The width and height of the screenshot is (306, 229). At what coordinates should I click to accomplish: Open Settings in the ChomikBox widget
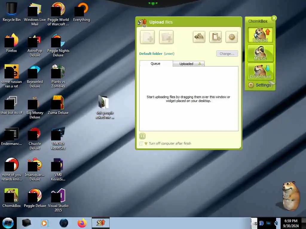tap(260, 85)
